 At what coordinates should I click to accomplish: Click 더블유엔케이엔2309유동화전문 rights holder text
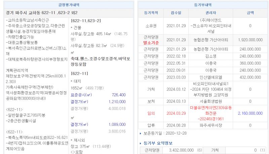(210, 111)
